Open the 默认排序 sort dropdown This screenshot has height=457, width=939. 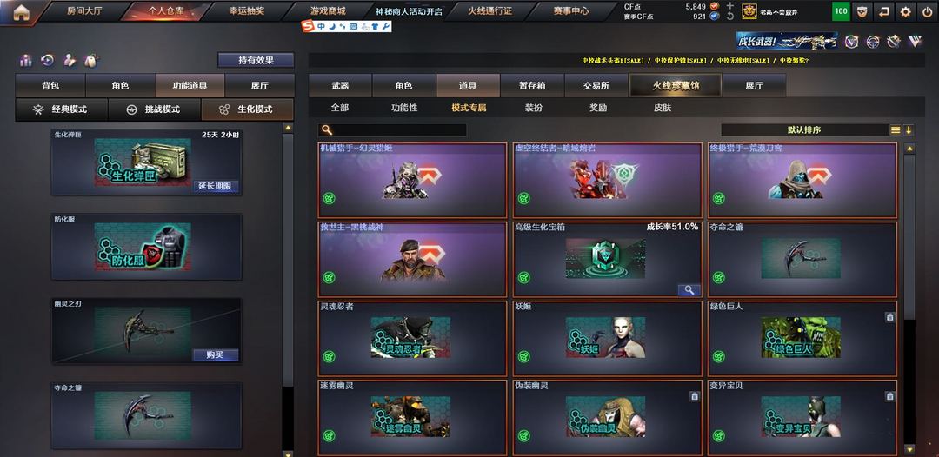[805, 129]
